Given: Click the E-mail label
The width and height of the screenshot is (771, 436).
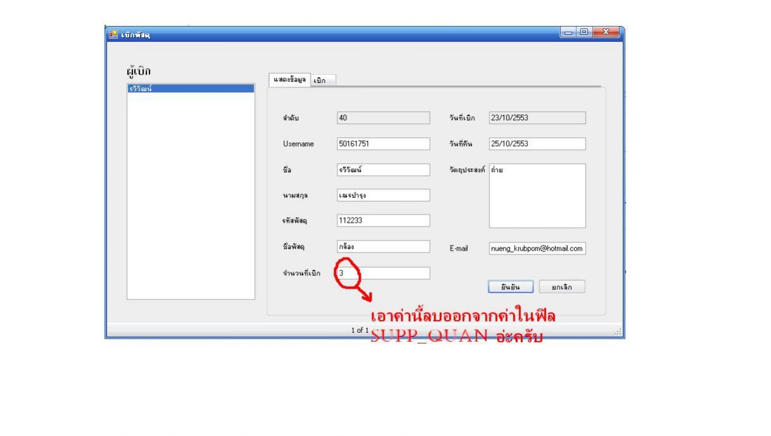Looking at the screenshot, I should tap(458, 249).
